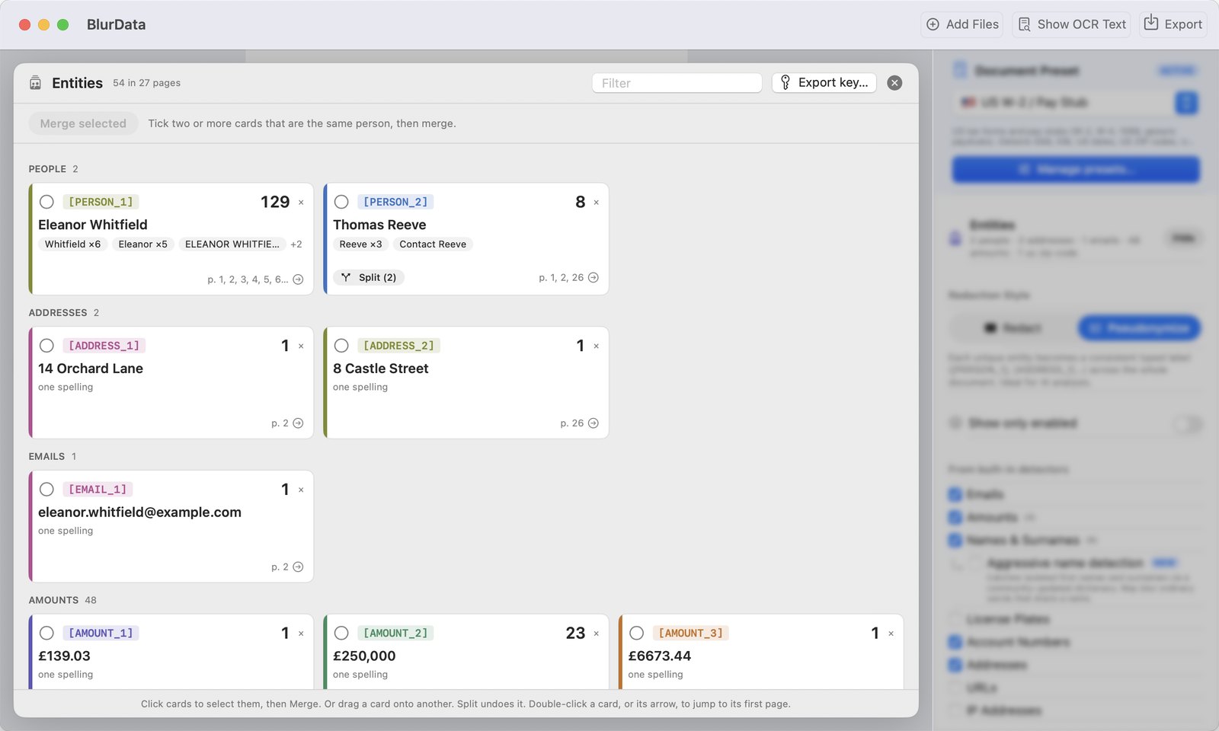Click the ELEANOR WHITFIE... spelling chip

tap(232, 244)
